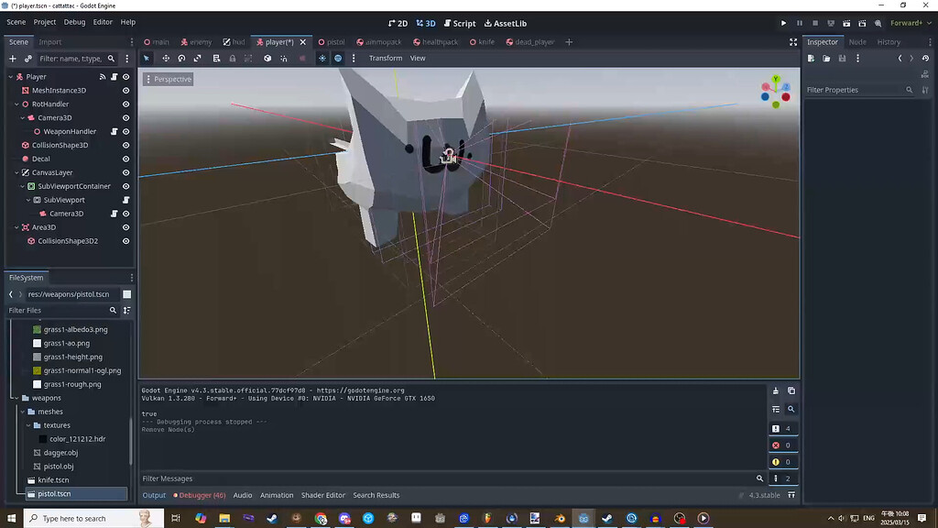938x528 pixels.
Task: Group the selected node's children
Action: coord(248,58)
